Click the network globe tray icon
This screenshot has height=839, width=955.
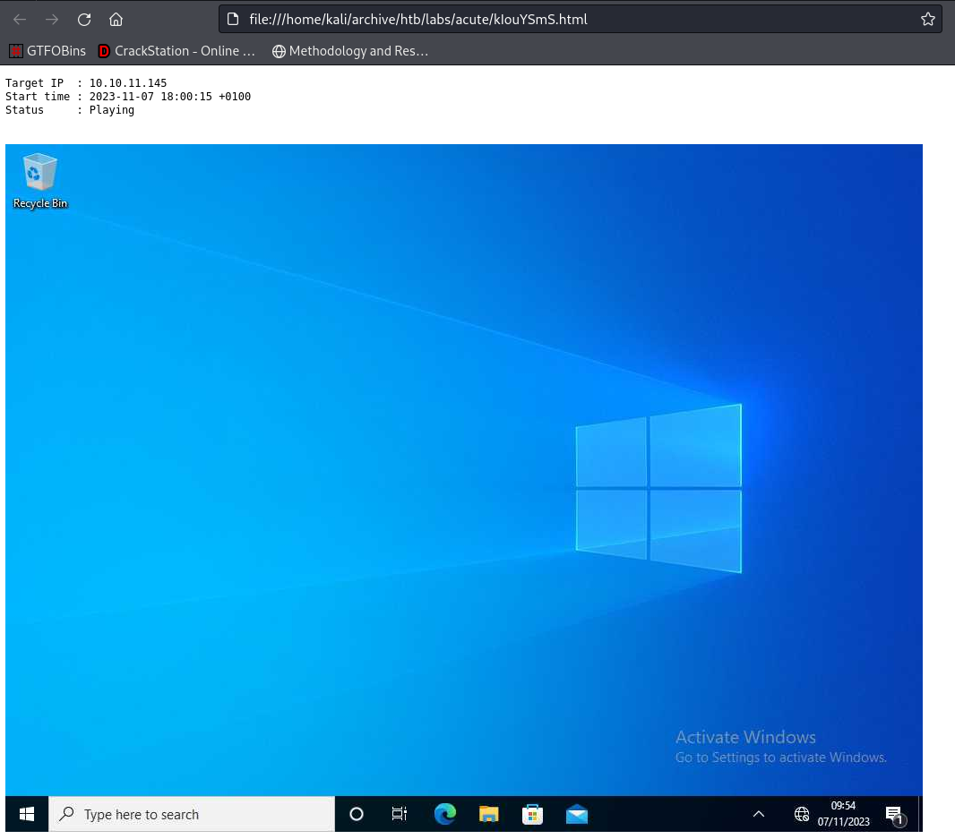(x=802, y=813)
